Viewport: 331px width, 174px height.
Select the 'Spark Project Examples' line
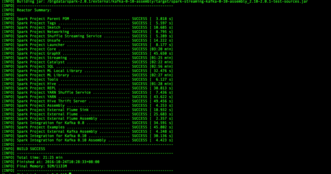pos(87,127)
